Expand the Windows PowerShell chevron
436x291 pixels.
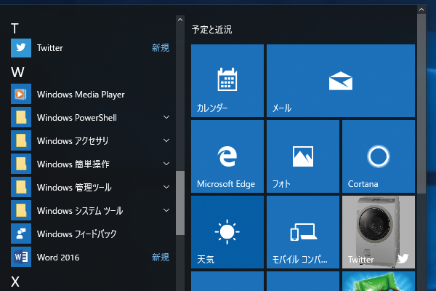(166, 117)
